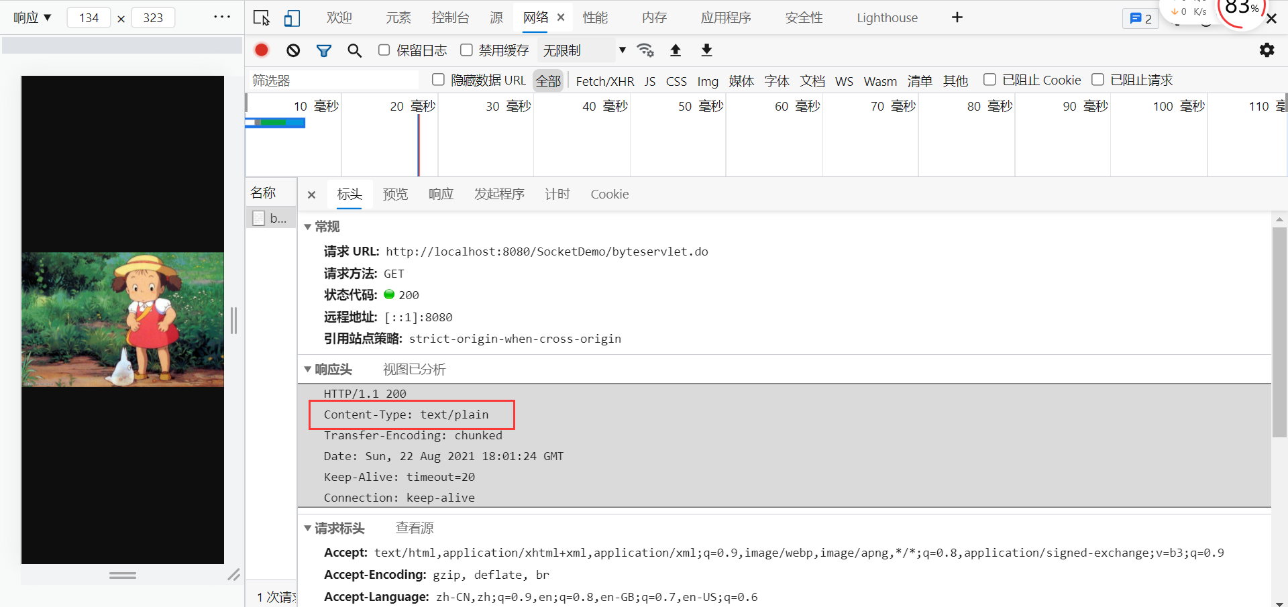1288x607 pixels.
Task: Filter requests by Img
Action: point(708,80)
